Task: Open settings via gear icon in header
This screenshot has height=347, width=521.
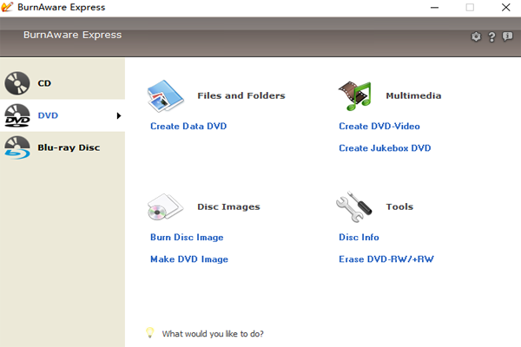Action: click(476, 36)
